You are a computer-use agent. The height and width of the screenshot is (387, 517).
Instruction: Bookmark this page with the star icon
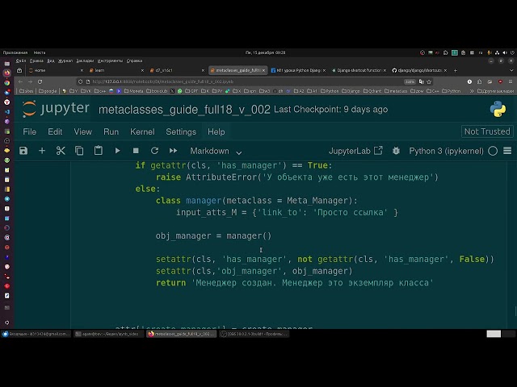click(x=429, y=81)
